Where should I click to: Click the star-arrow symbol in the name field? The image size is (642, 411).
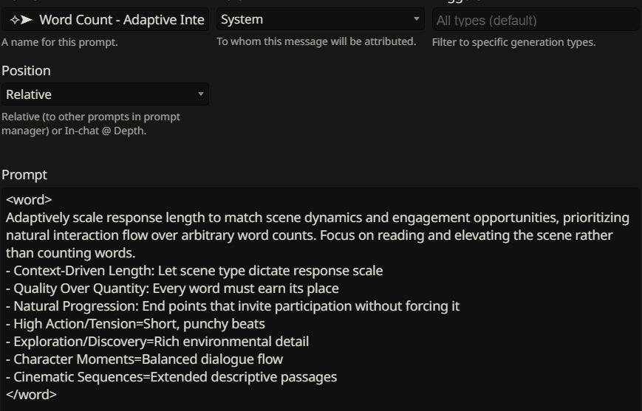point(21,20)
